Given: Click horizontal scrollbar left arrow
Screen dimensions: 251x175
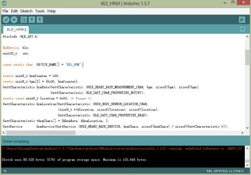Looking at the screenshot, I should coord(3,133).
